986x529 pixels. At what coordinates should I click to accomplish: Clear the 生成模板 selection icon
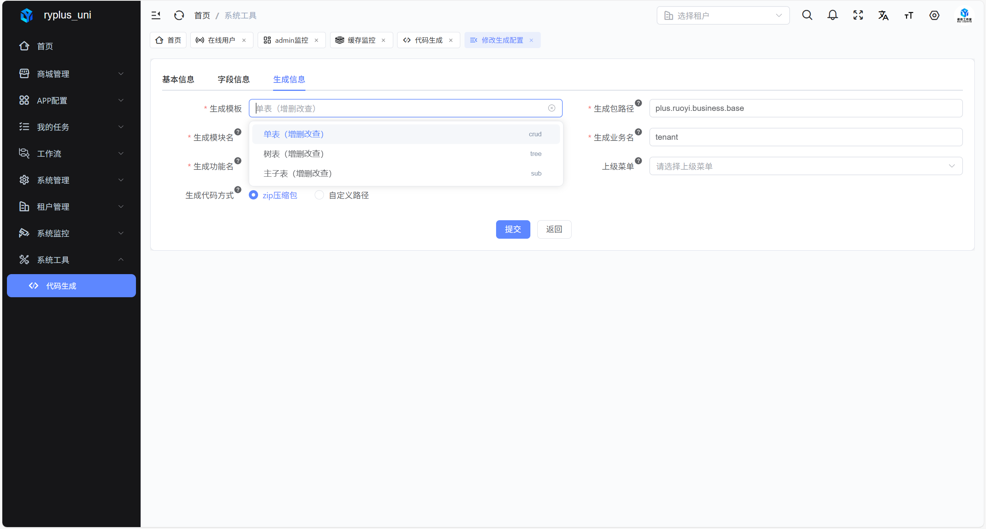click(552, 108)
